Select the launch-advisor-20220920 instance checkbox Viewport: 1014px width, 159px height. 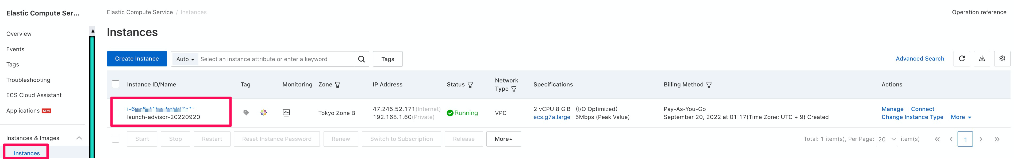pos(116,113)
